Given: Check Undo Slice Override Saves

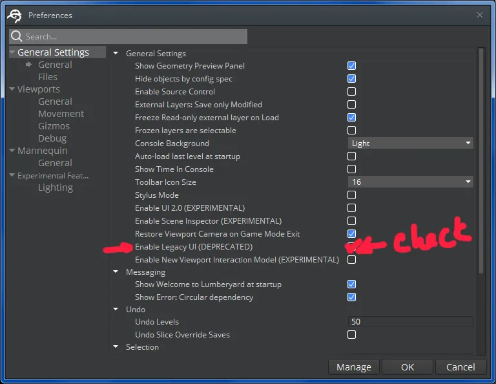Looking at the screenshot, I should click(351, 335).
